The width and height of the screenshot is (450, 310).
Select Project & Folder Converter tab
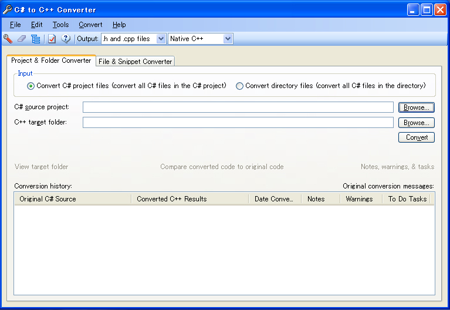pyautogui.click(x=51, y=60)
